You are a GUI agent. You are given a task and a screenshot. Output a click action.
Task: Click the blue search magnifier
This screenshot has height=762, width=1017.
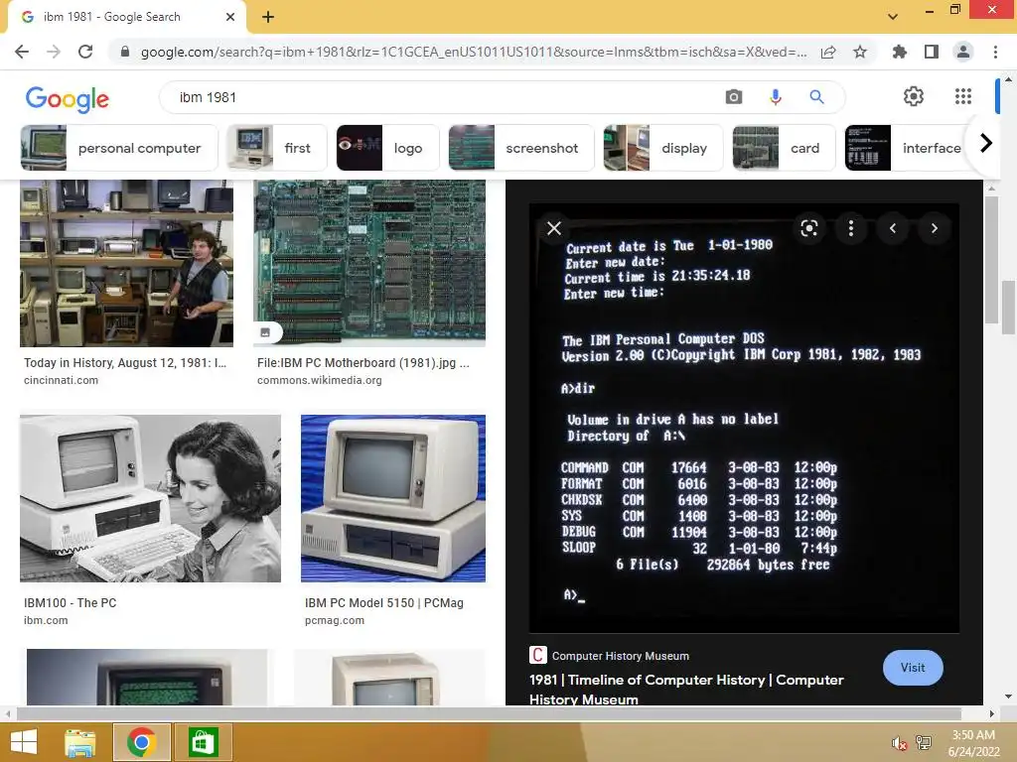816,97
